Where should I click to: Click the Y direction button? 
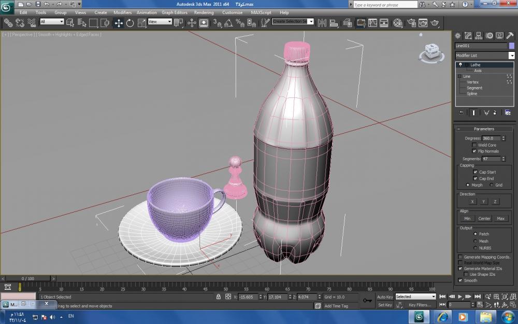(484, 202)
